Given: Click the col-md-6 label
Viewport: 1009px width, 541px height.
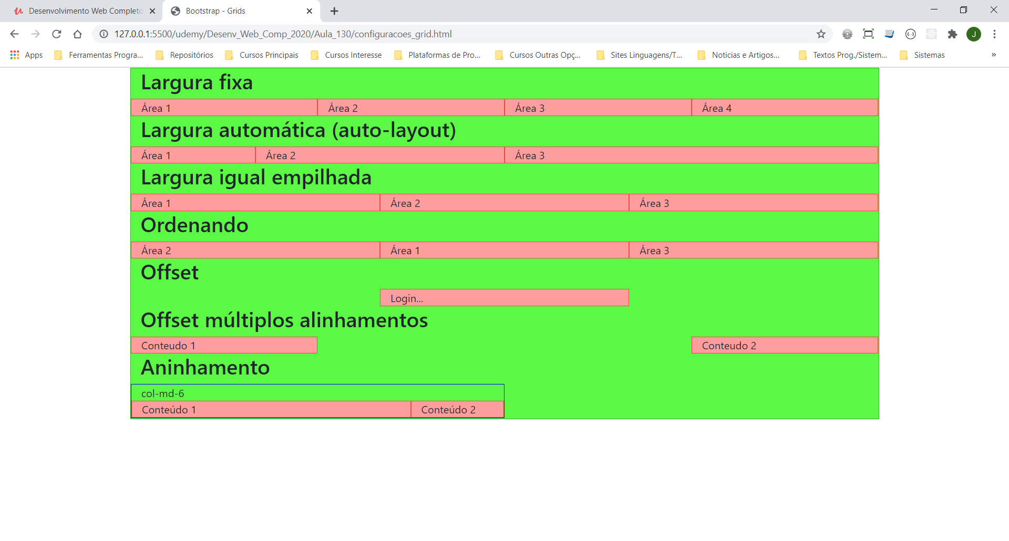Looking at the screenshot, I should point(162,393).
